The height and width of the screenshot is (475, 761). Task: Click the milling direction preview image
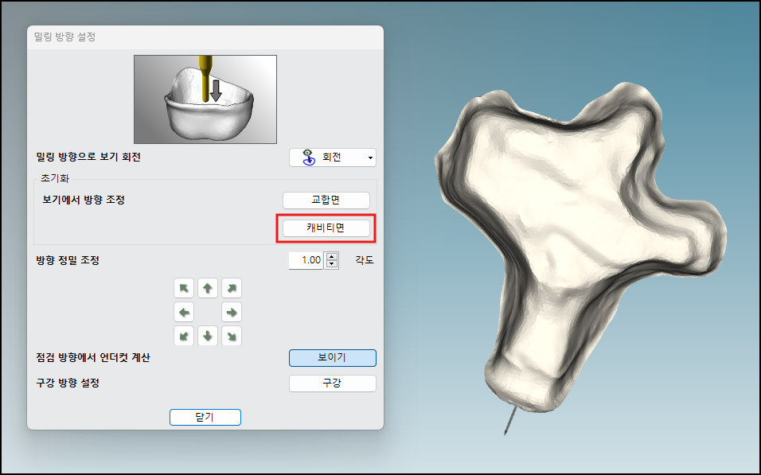pos(205,99)
